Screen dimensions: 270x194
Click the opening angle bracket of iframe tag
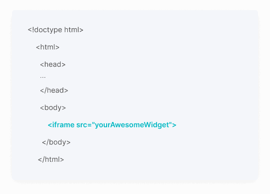tap(50, 125)
